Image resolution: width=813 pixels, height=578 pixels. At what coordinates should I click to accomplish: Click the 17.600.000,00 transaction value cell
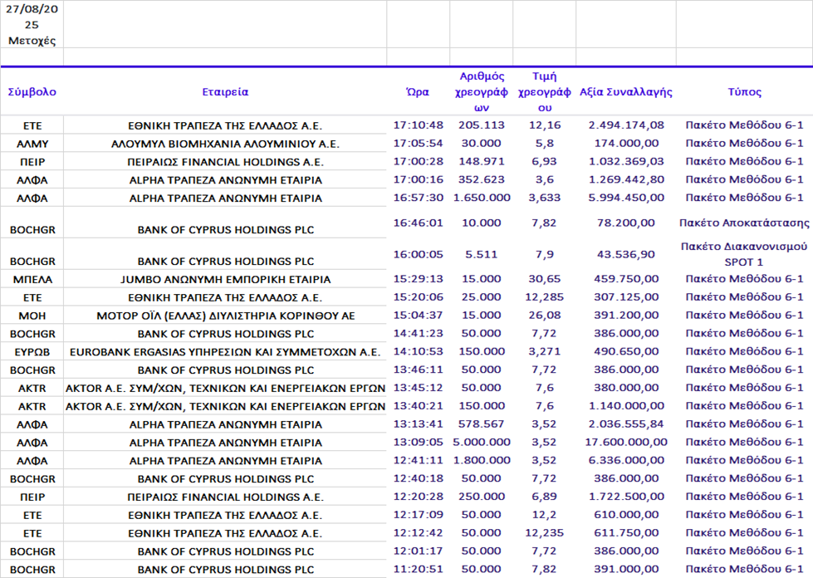pos(626,442)
